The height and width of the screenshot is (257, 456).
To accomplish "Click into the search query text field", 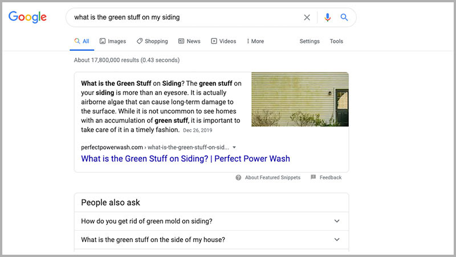I will pos(186,18).
